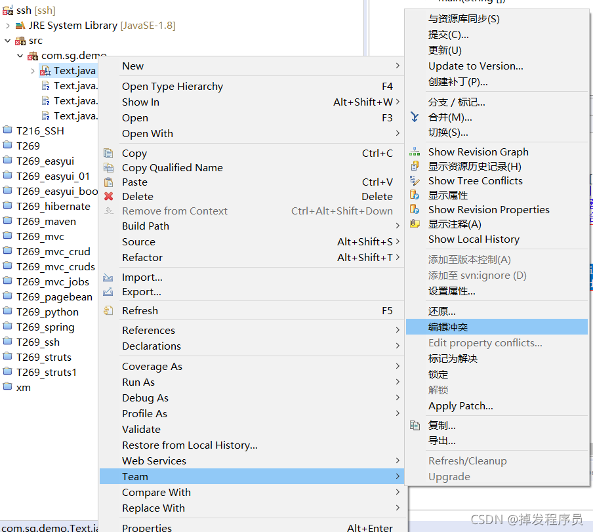
Task: Choose Open Type Hierarchy
Action: point(252,86)
